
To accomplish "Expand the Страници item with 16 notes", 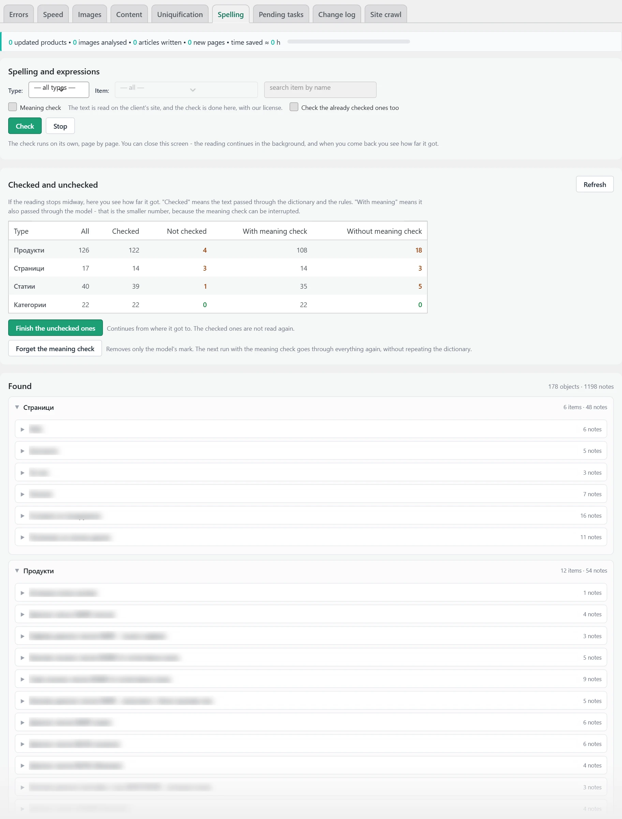I will [x=311, y=516].
